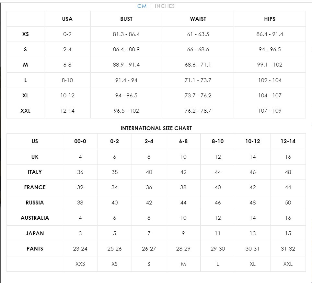Select the XS size row label

(x=26, y=34)
